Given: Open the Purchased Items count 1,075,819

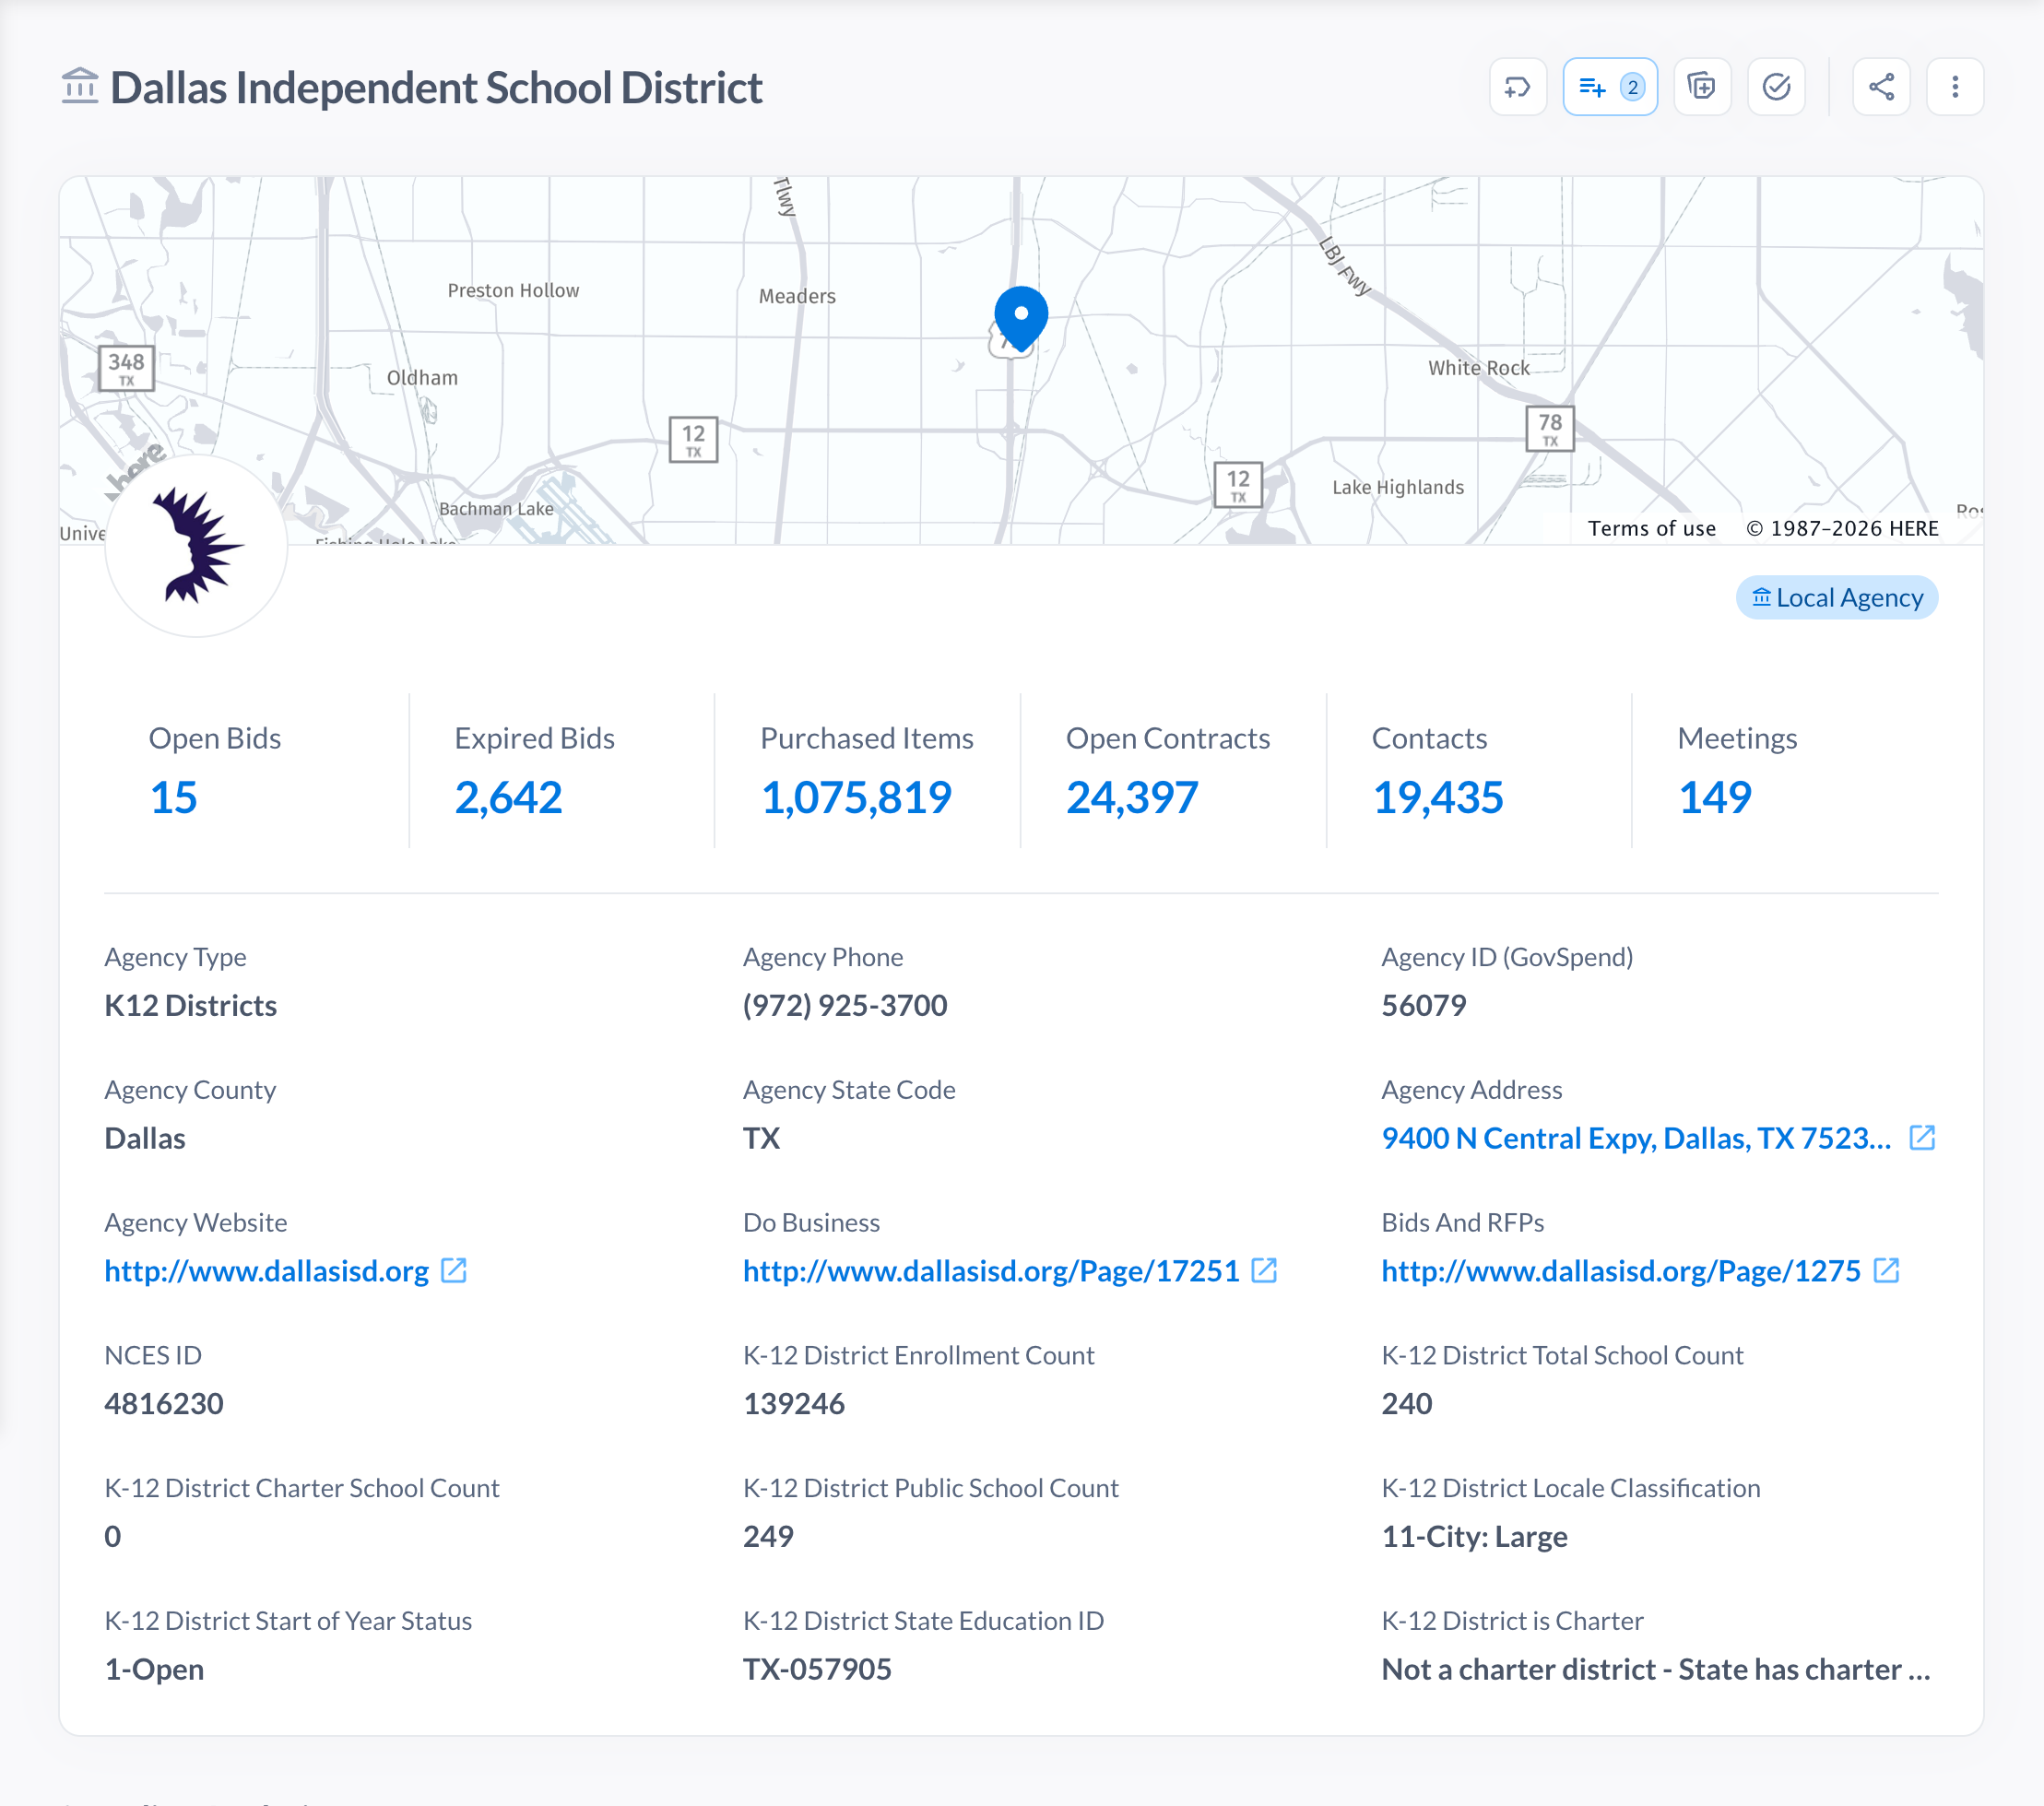Looking at the screenshot, I should point(856,797).
